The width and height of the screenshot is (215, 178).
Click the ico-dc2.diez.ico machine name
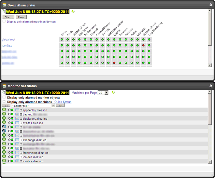(x=33, y=161)
